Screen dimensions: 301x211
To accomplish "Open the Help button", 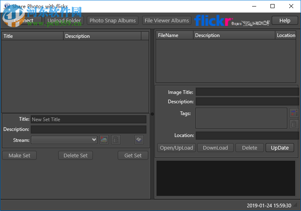I will [x=285, y=20].
